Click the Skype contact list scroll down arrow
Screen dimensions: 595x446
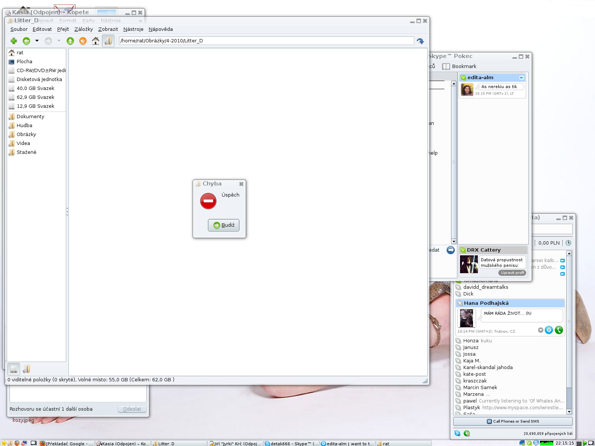569,412
